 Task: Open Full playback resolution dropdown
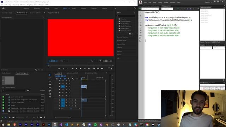point(94,61)
